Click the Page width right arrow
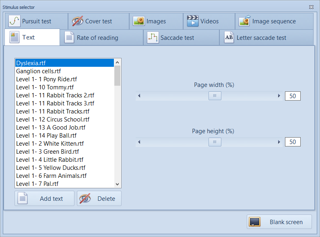 pos(279,96)
